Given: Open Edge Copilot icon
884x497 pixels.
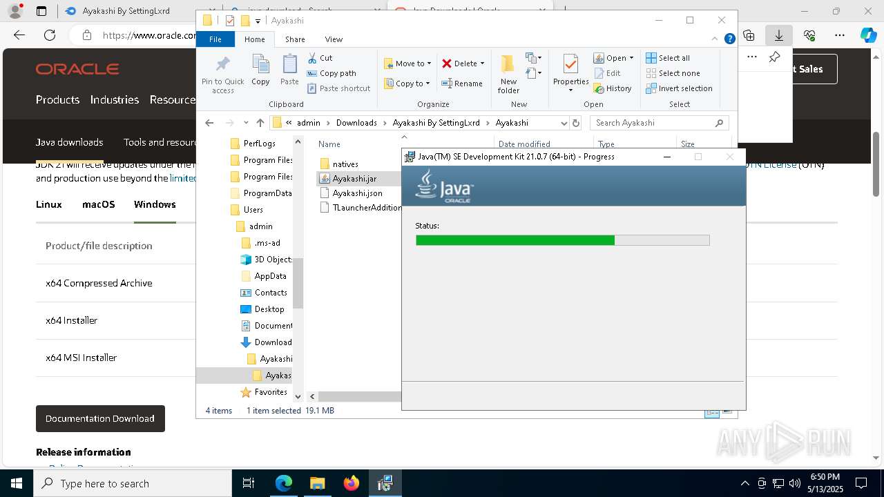Looking at the screenshot, I should [868, 35].
